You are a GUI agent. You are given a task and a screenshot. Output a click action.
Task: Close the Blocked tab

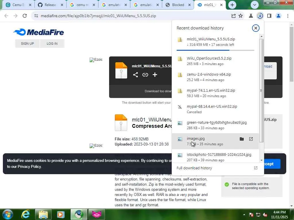(189, 5)
